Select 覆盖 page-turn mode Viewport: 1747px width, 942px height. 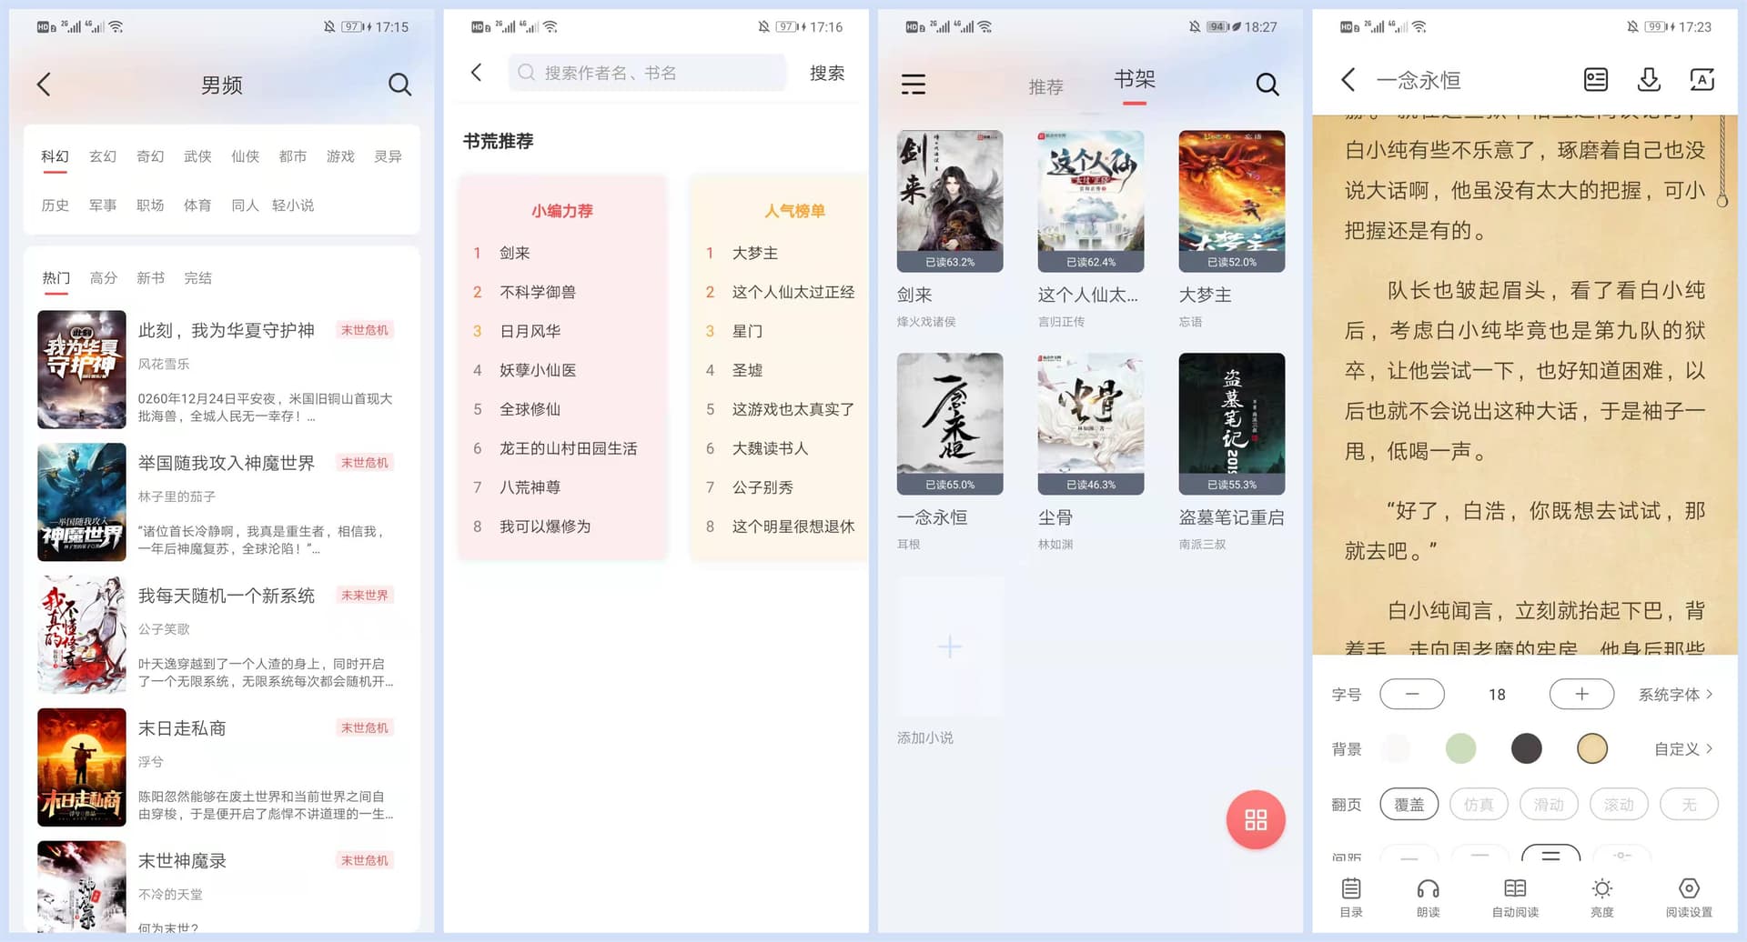[1409, 805]
